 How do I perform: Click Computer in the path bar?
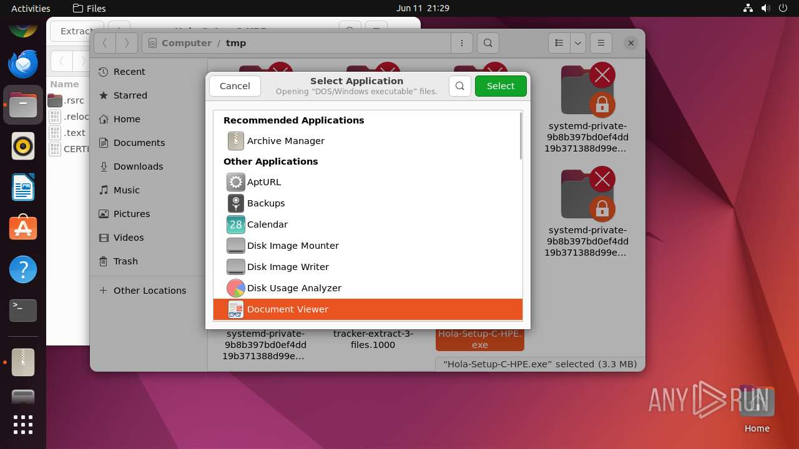coord(180,43)
